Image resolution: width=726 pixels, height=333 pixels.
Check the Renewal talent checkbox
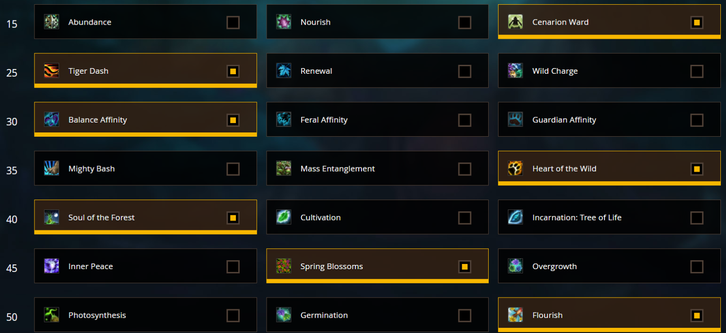pyautogui.click(x=465, y=70)
